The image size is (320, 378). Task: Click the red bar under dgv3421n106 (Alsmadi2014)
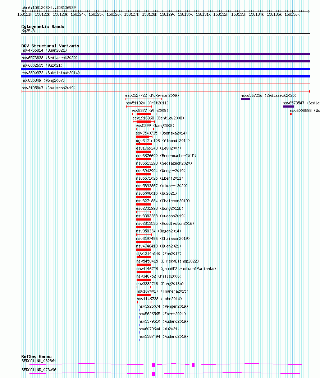click(x=144, y=144)
